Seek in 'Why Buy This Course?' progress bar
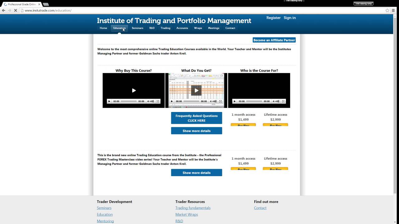 (129, 101)
